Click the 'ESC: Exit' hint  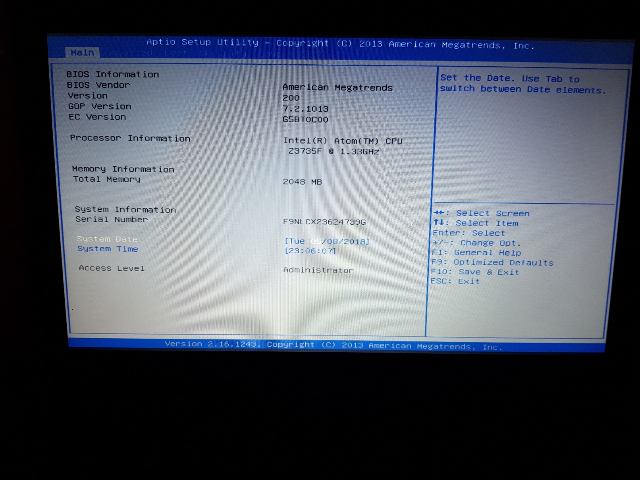[x=455, y=281]
